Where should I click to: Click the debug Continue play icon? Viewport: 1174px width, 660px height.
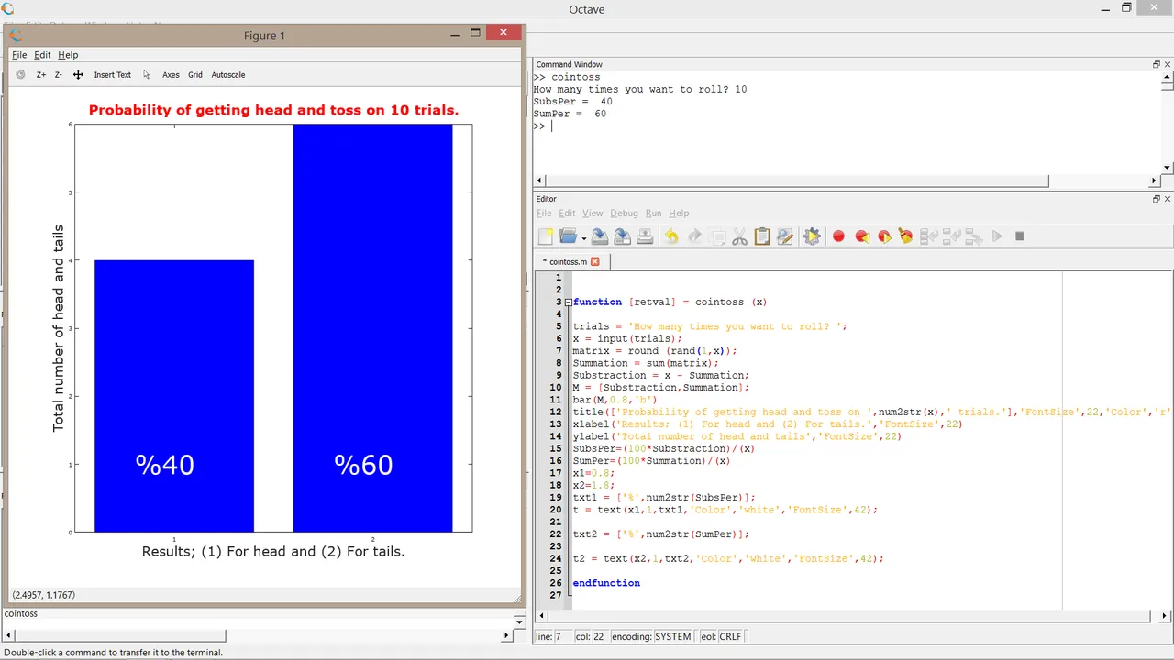coord(997,236)
